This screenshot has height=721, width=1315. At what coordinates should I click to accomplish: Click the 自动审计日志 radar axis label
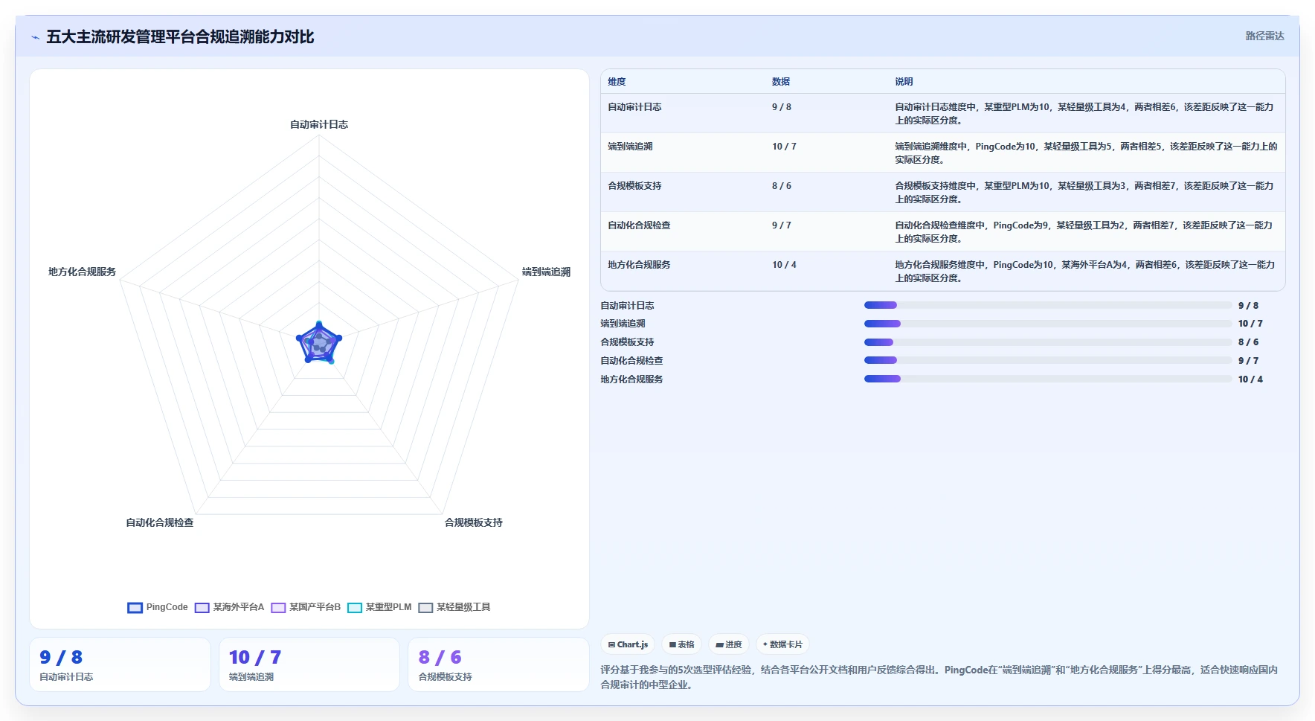pyautogui.click(x=319, y=124)
